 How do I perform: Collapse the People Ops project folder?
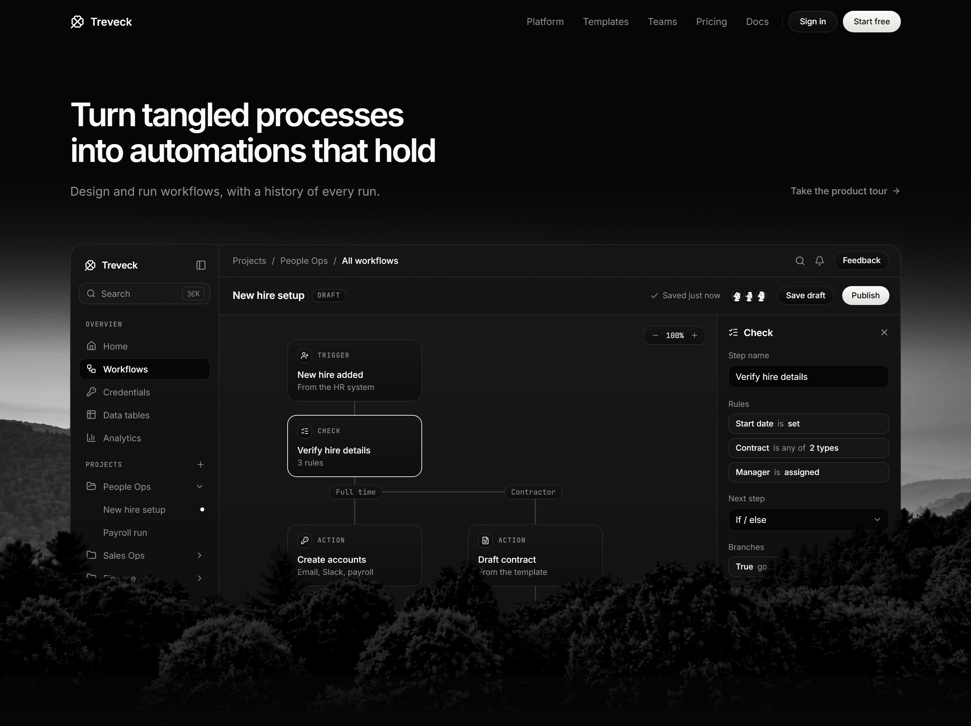(x=200, y=486)
